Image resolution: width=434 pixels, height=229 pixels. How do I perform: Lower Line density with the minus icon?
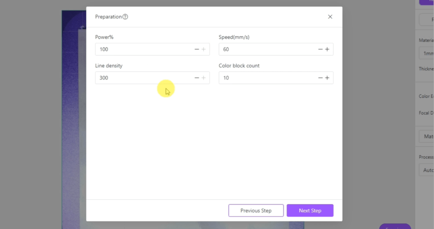coord(197,78)
